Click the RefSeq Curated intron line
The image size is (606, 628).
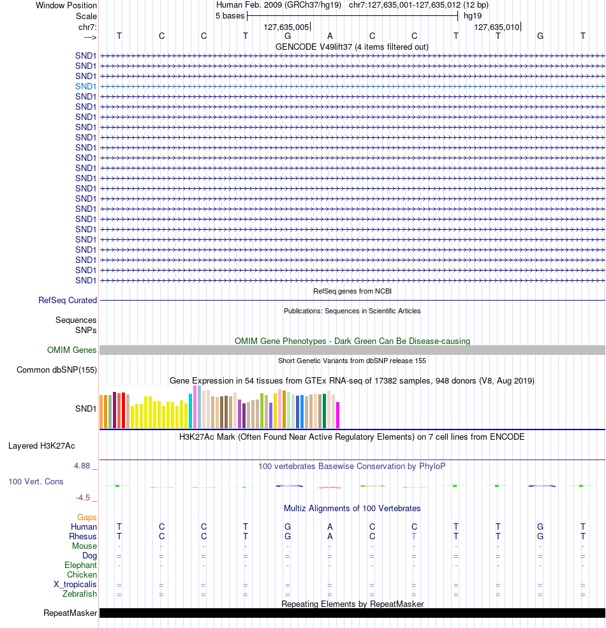click(x=352, y=301)
